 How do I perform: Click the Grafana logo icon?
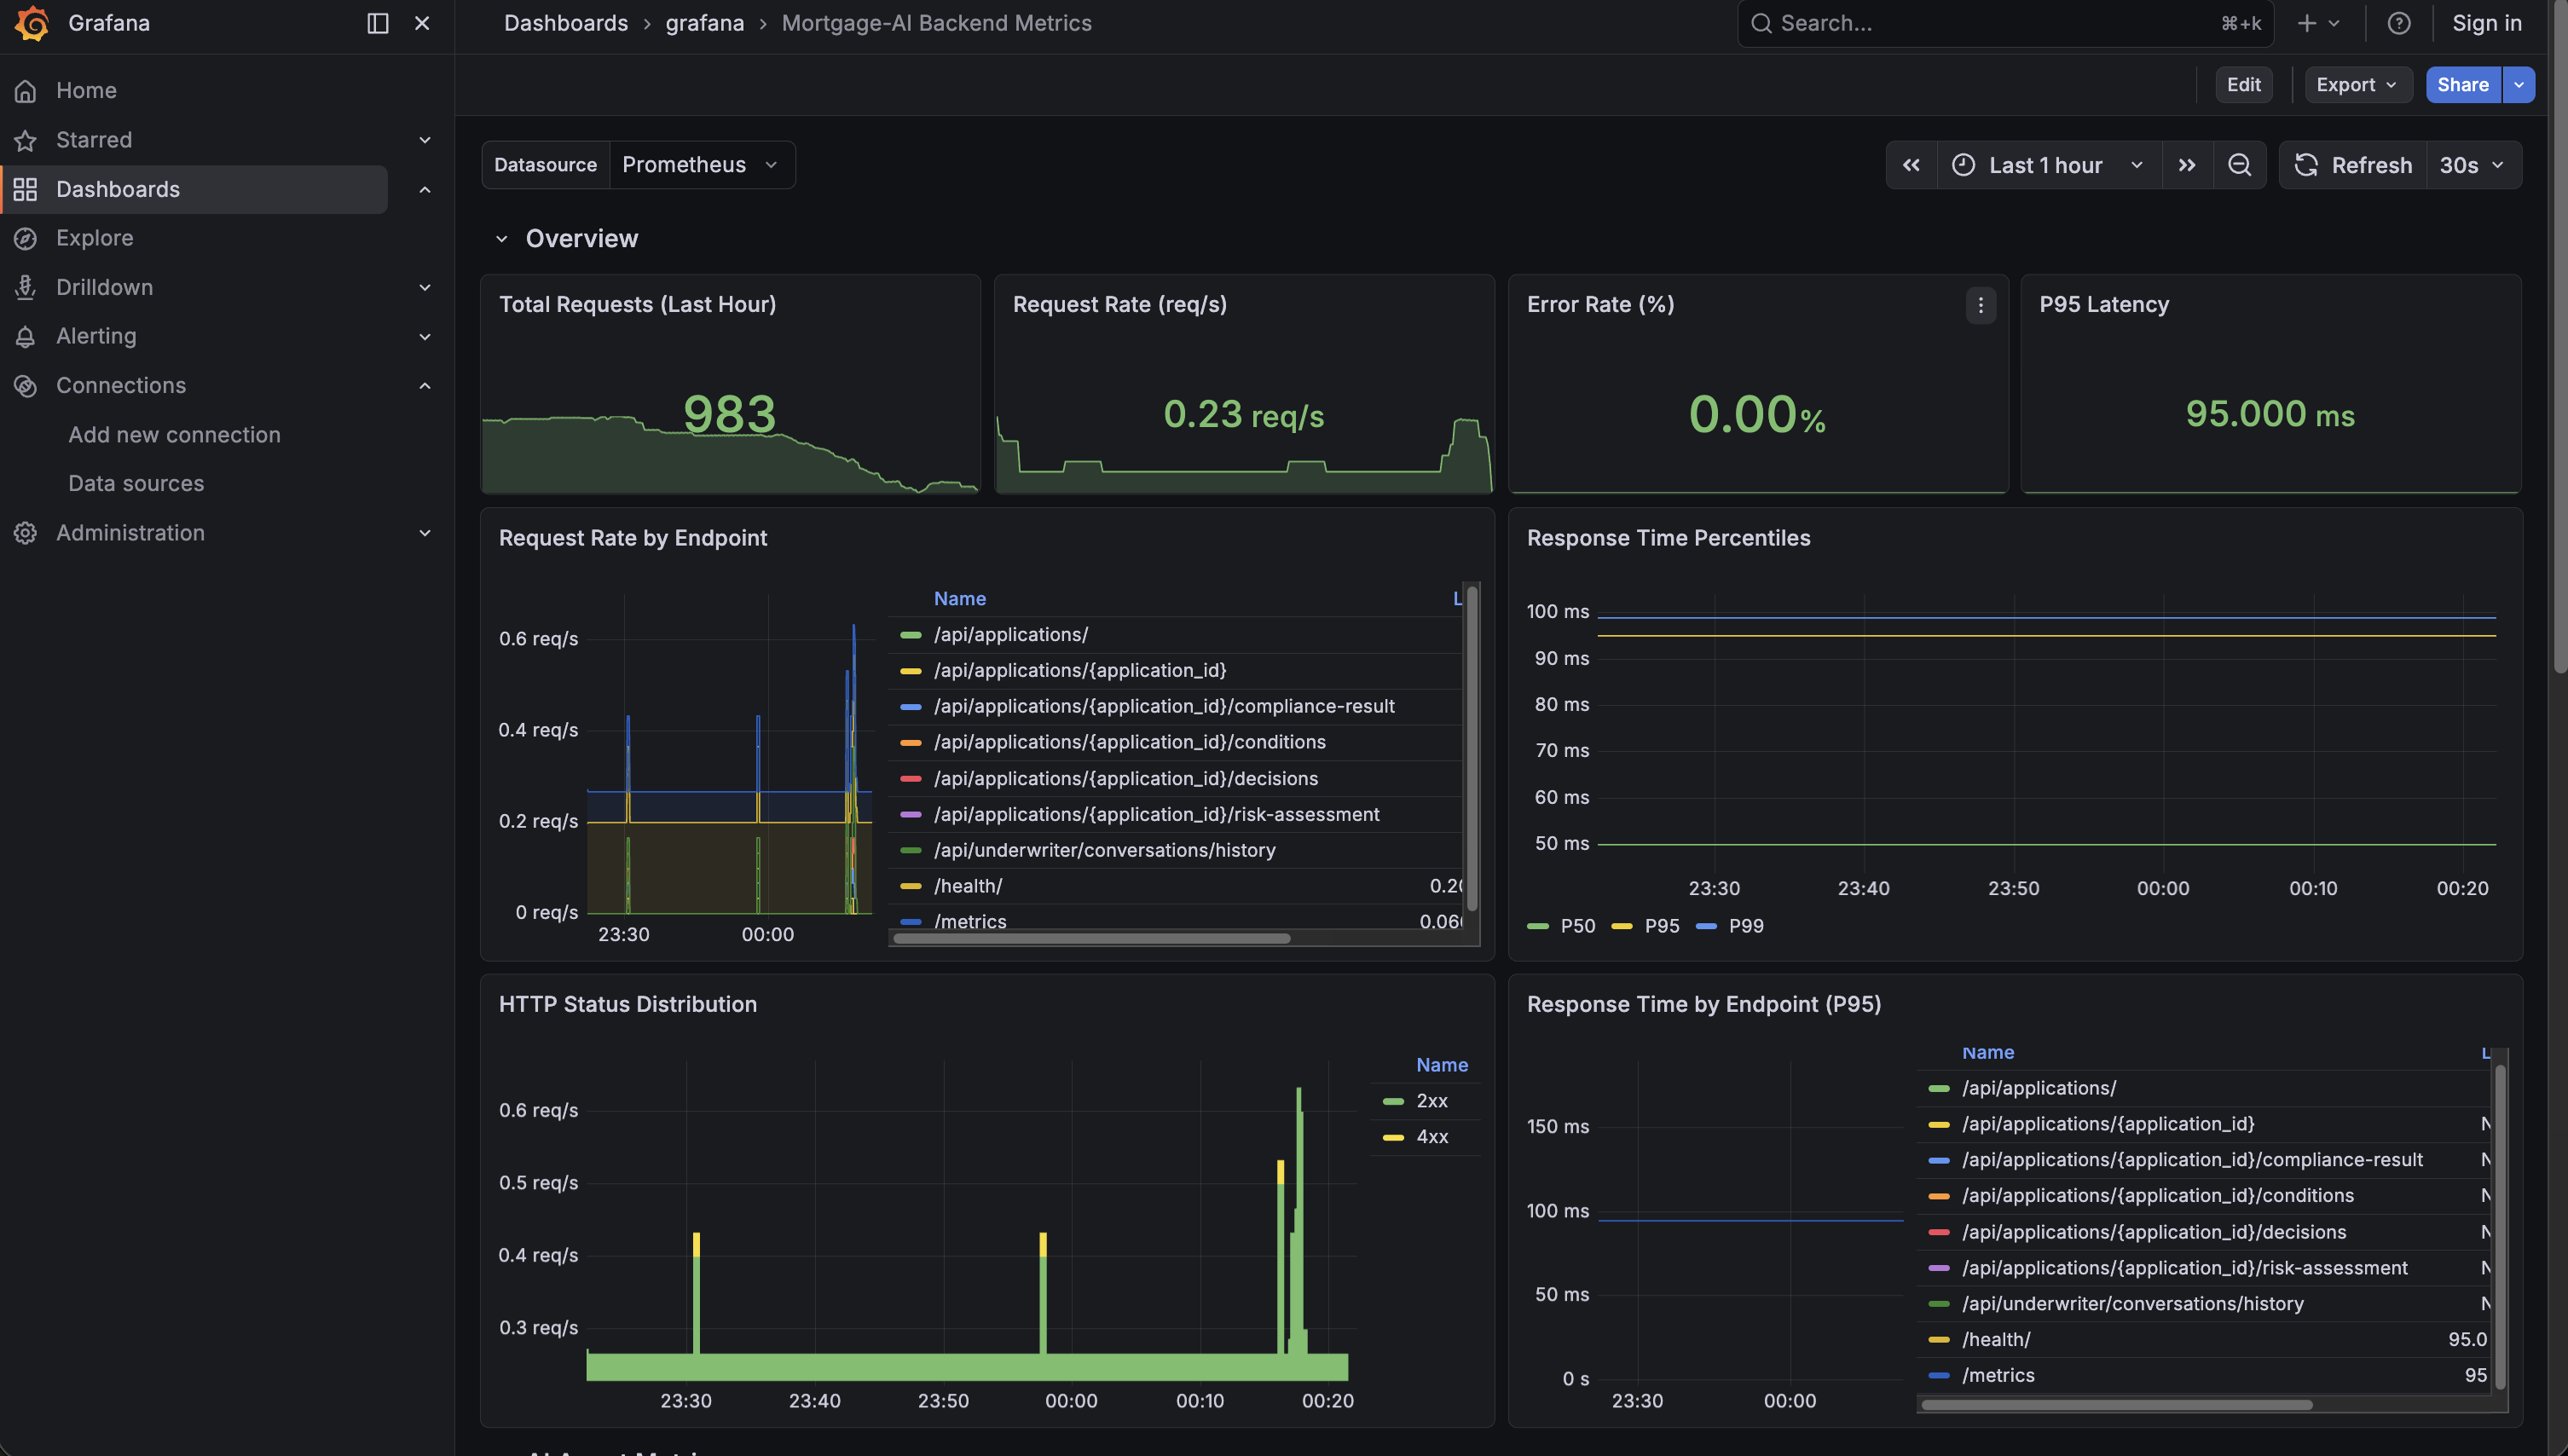tap(32, 23)
